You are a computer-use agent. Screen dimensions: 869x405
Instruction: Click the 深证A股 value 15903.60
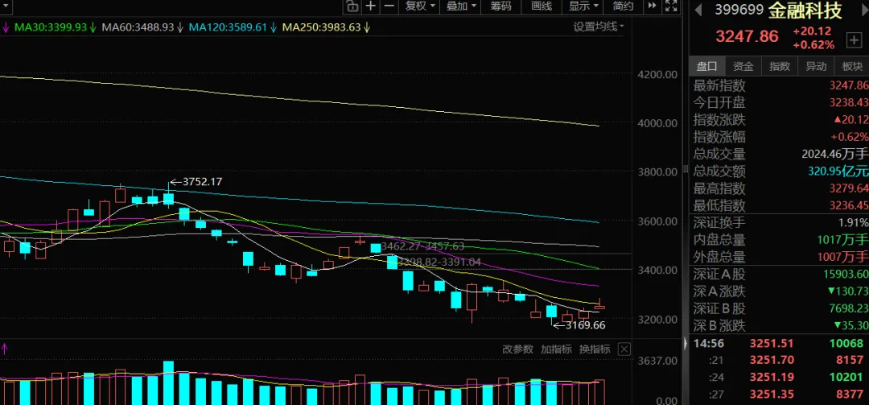coord(846,274)
